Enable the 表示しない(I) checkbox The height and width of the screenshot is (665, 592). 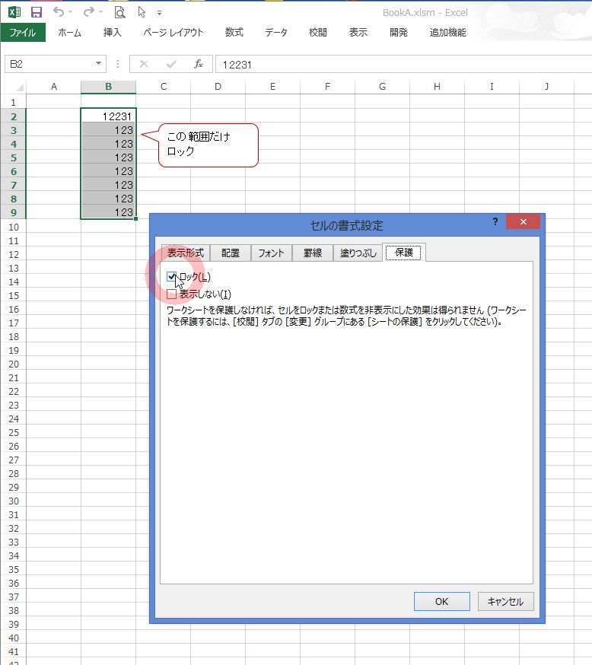coord(172,294)
